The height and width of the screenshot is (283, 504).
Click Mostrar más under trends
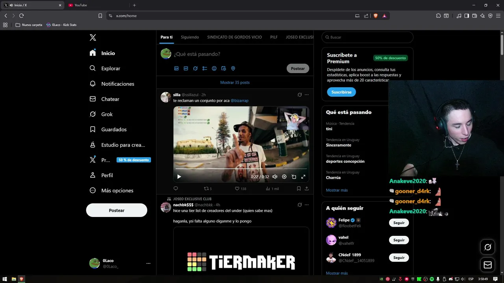337,190
